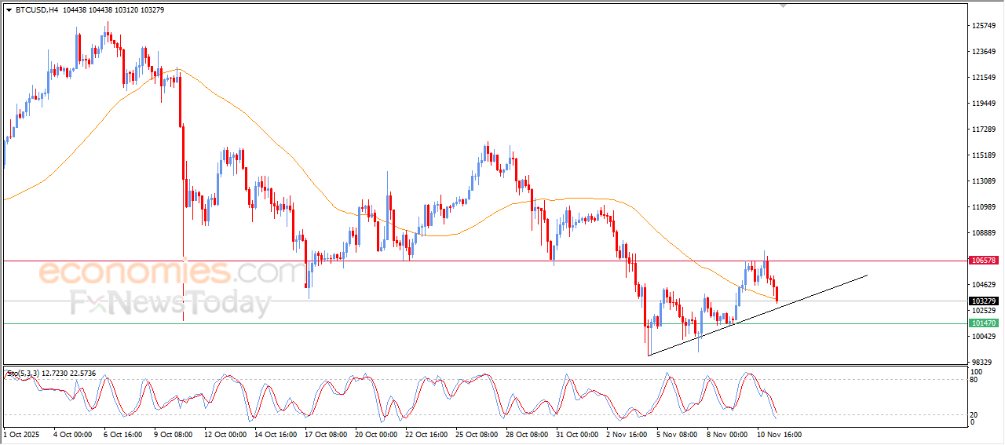Click the 98329 price axis label

pyautogui.click(x=982, y=363)
